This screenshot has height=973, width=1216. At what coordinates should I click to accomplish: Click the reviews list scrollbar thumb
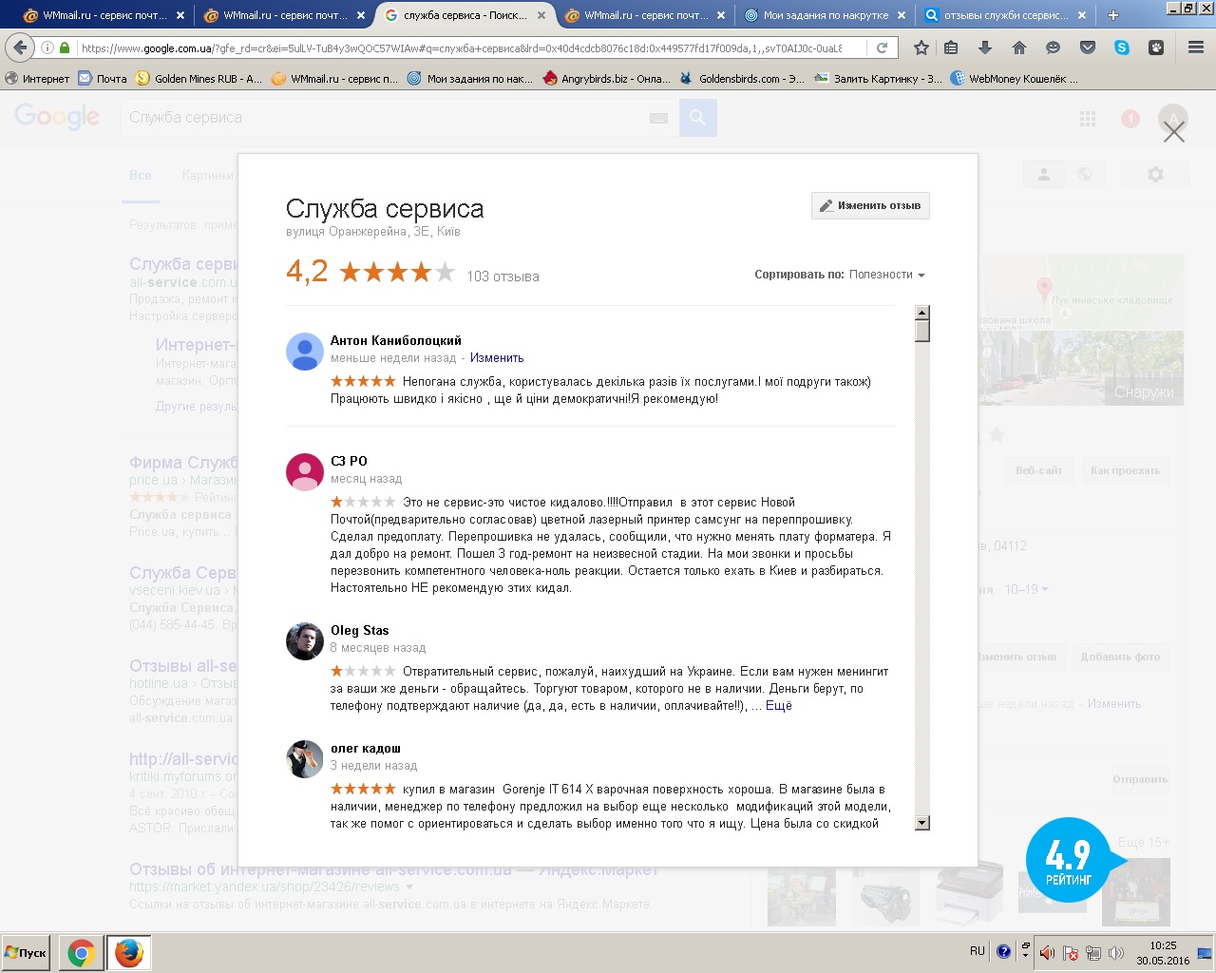[922, 331]
